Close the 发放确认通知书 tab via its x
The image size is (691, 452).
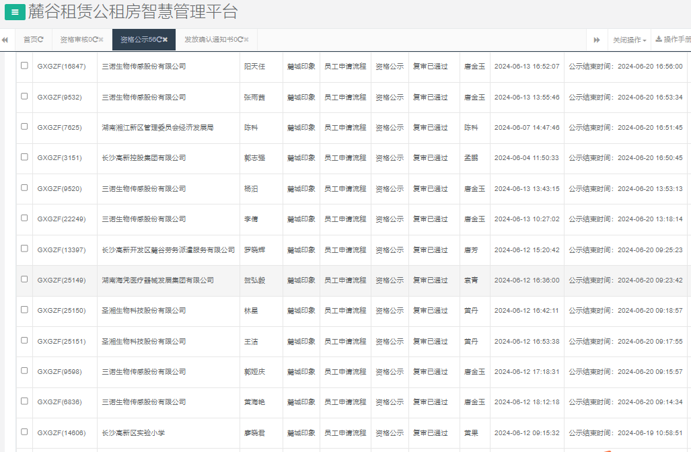pos(246,39)
